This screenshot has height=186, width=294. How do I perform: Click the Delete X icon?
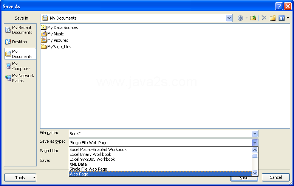coord(264,18)
